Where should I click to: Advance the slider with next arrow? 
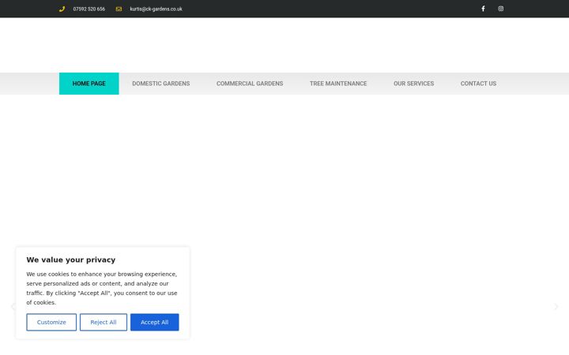pyautogui.click(x=556, y=307)
